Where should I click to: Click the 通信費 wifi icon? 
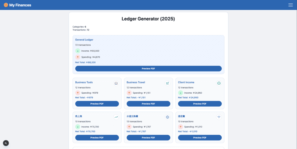pyautogui.click(x=219, y=117)
